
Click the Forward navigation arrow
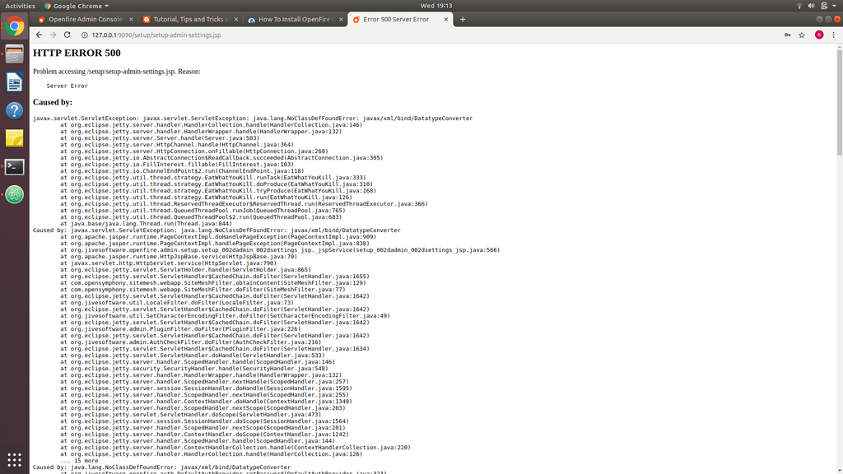pos(54,35)
